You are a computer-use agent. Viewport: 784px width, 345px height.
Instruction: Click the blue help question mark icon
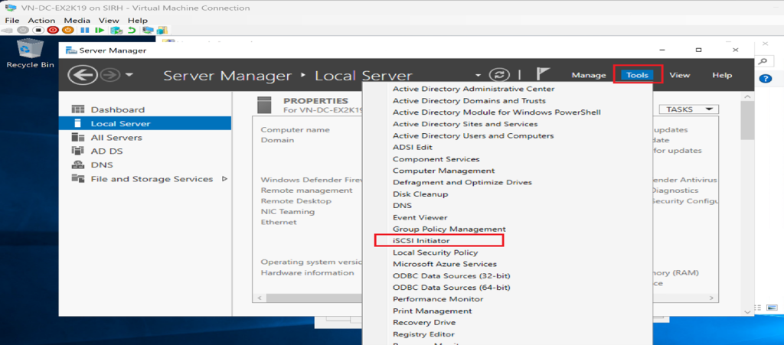(x=765, y=79)
